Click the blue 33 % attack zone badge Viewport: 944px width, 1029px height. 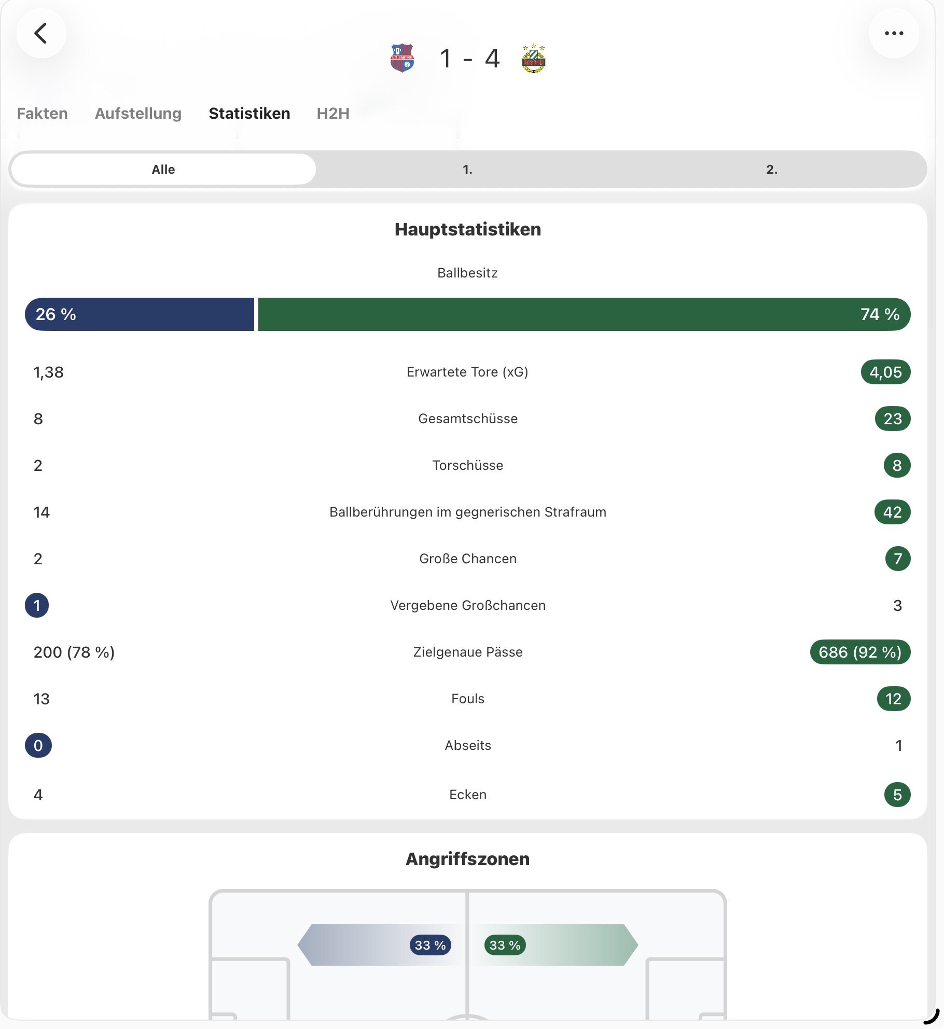point(430,945)
